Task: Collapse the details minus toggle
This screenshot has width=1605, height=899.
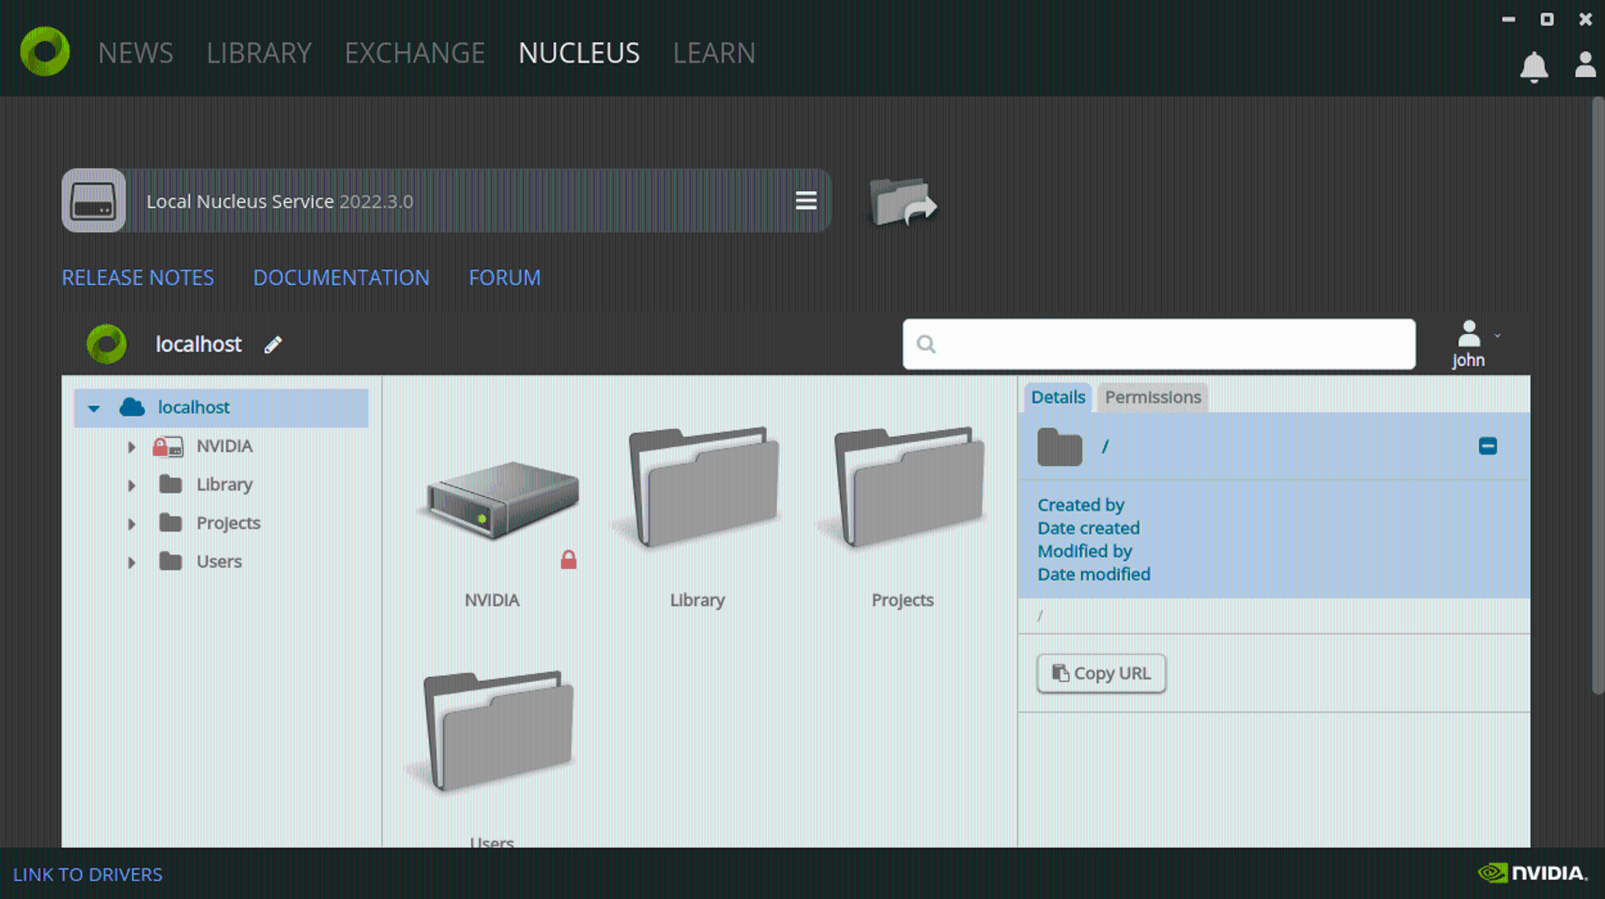Action: coord(1487,446)
